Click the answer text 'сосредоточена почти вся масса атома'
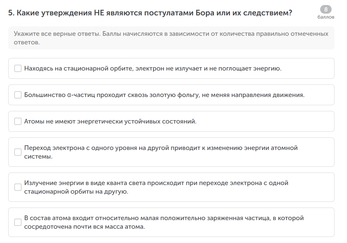Image resolution: width=347 pixels, height=243 pixels. (x=84, y=227)
